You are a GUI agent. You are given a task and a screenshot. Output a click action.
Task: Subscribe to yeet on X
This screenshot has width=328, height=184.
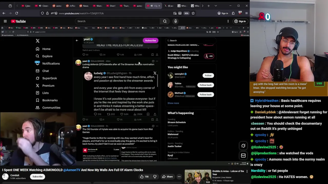[150, 40]
